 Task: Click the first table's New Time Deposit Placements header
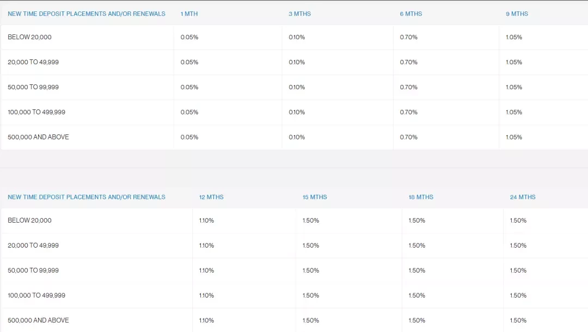tap(87, 14)
